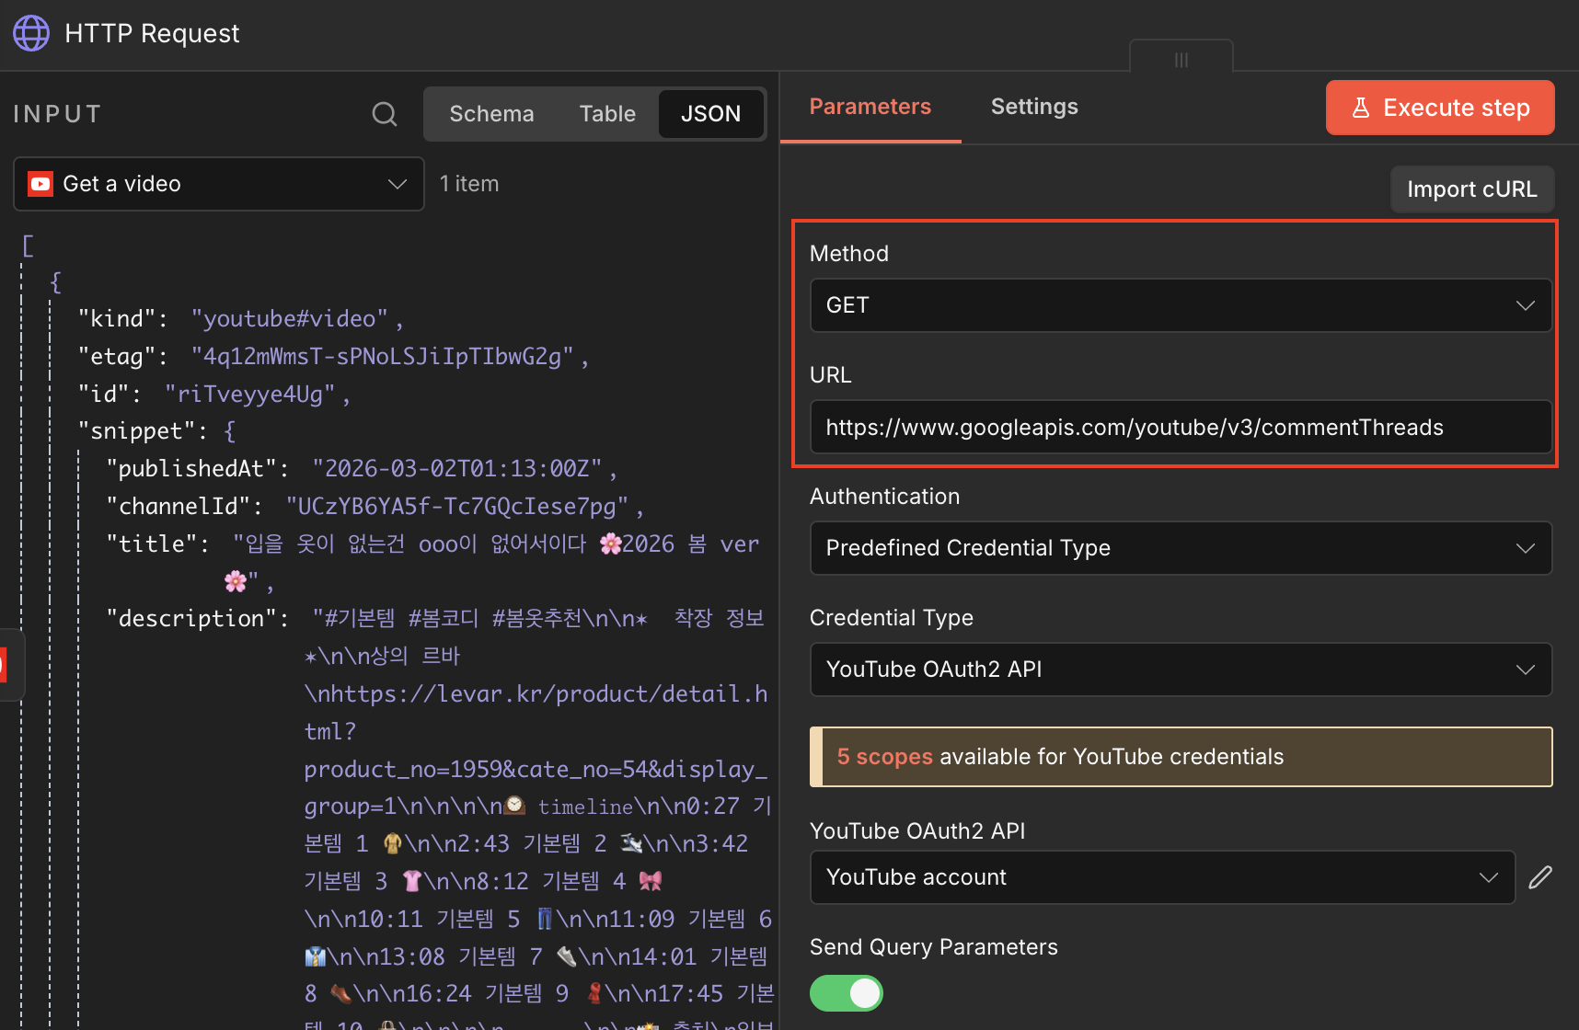This screenshot has width=1579, height=1030.
Task: Open the input search magnifier
Action: coord(385,114)
